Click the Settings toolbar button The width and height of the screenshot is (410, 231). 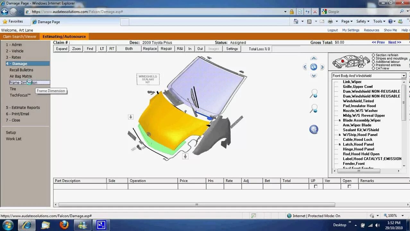click(x=232, y=49)
